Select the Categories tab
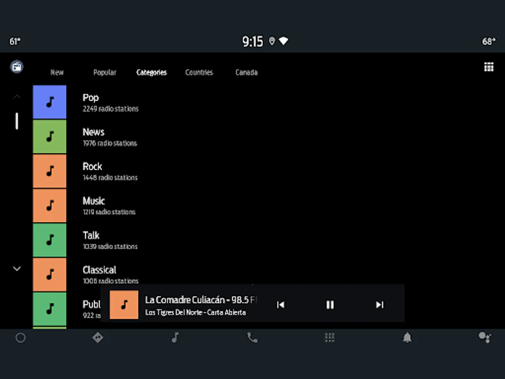 click(151, 72)
